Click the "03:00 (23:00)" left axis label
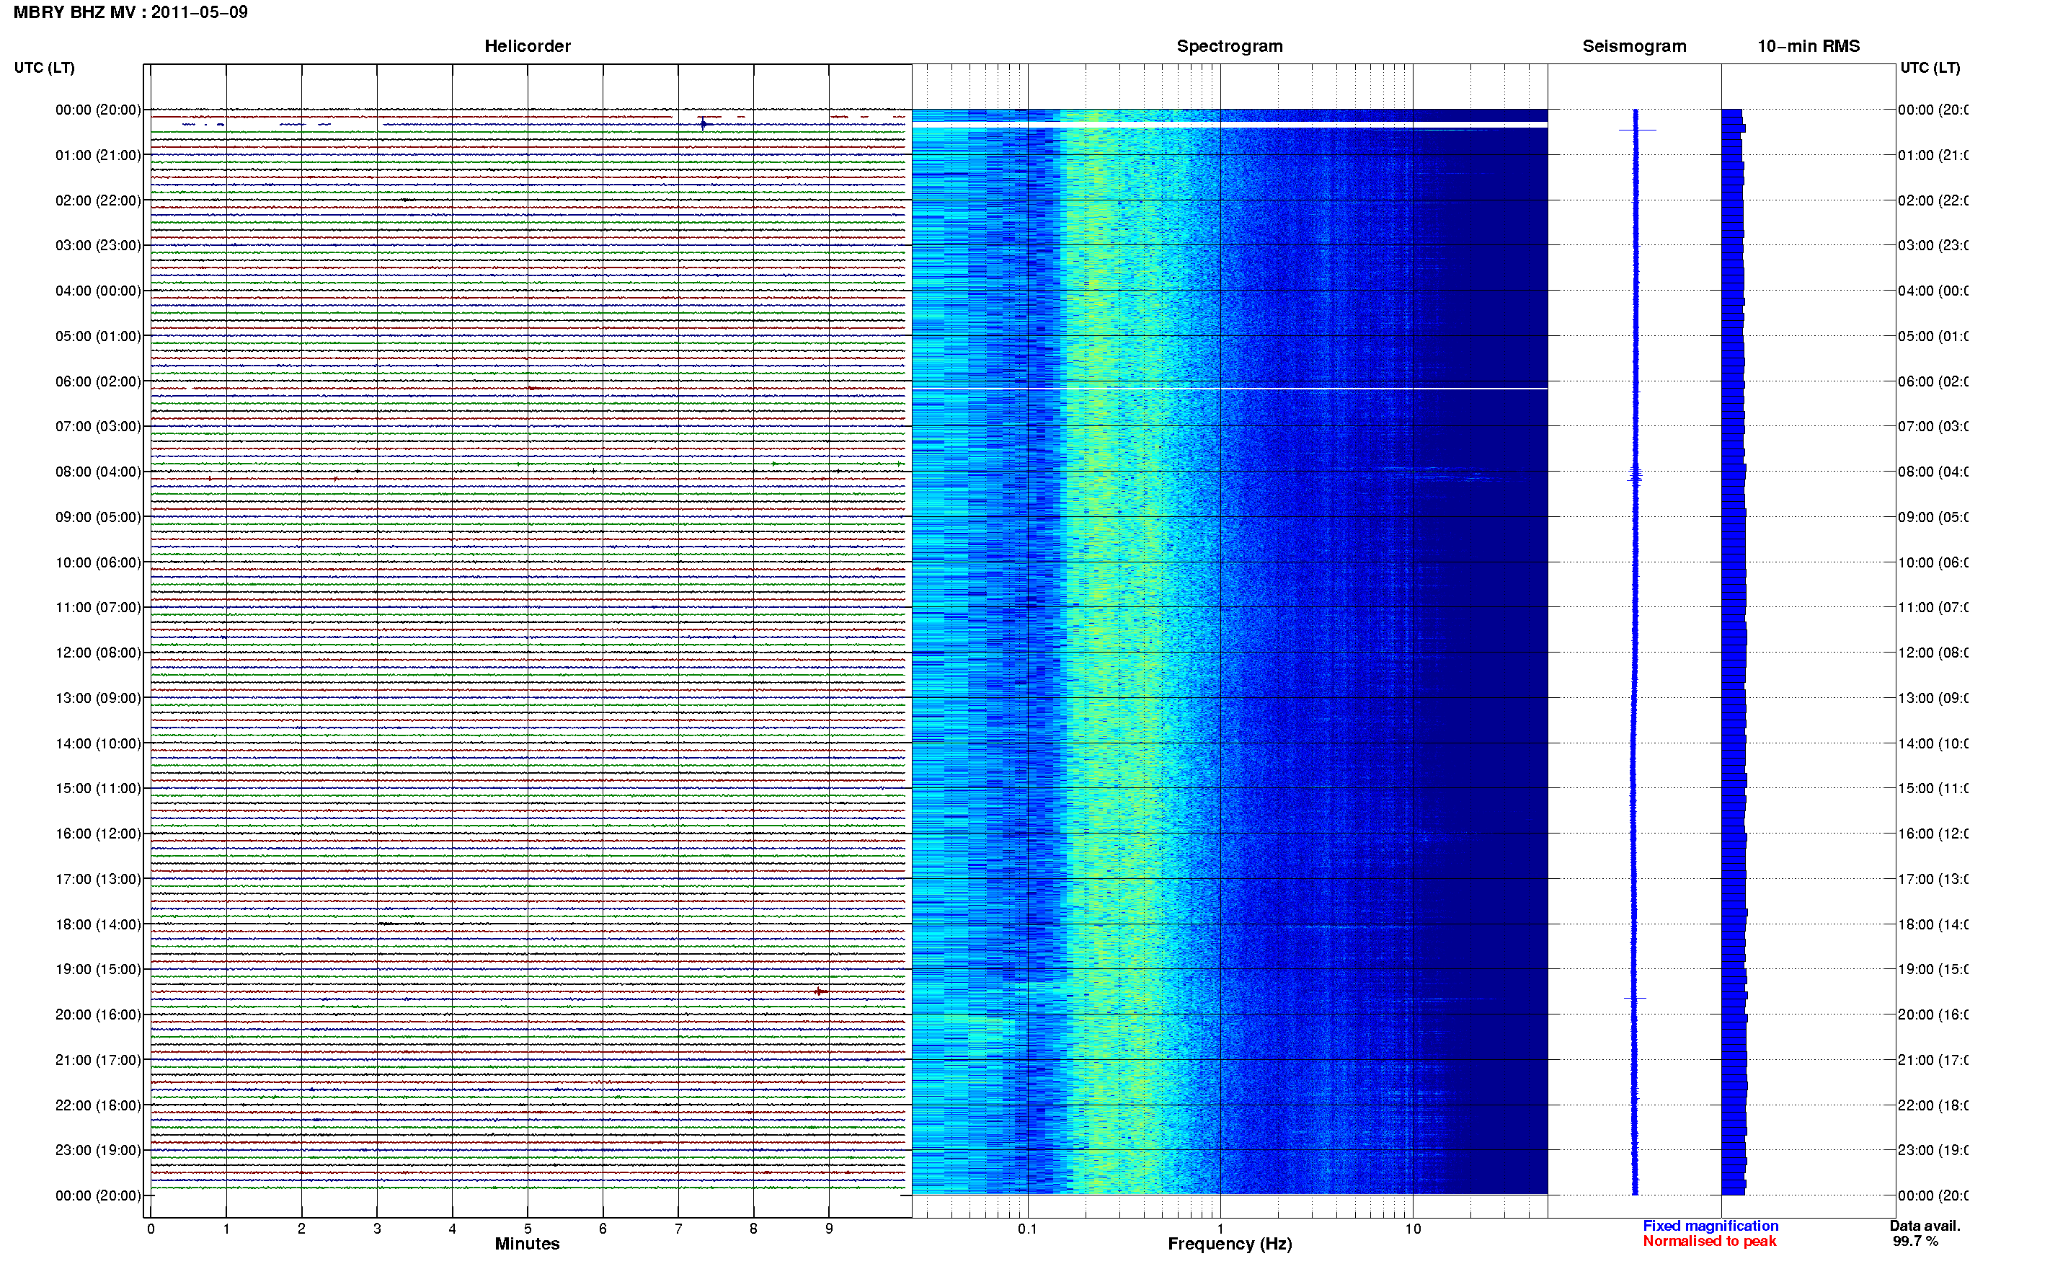The width and height of the screenshot is (2050, 1282). coord(98,246)
